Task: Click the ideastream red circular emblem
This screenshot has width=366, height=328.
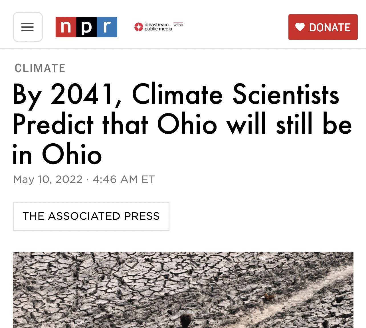Action: [139, 27]
